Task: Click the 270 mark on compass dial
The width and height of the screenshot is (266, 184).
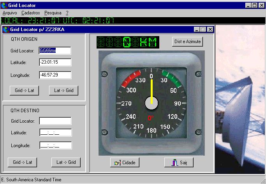Action: tap(126, 103)
